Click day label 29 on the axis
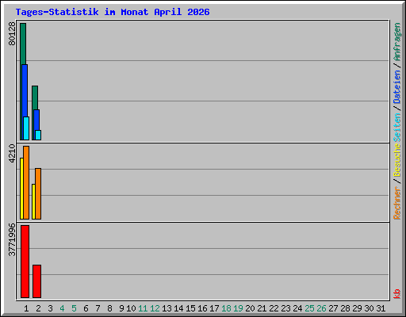 pyautogui.click(x=357, y=308)
